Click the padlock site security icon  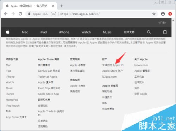click(29, 14)
